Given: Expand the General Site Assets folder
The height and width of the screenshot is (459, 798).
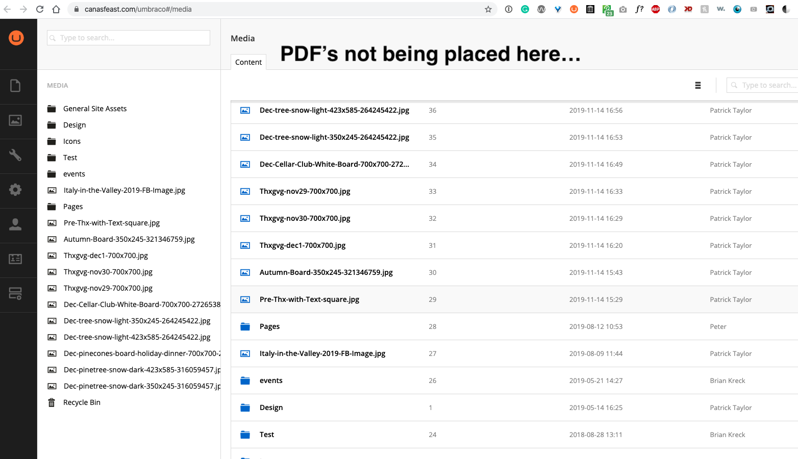Looking at the screenshot, I should (95, 109).
